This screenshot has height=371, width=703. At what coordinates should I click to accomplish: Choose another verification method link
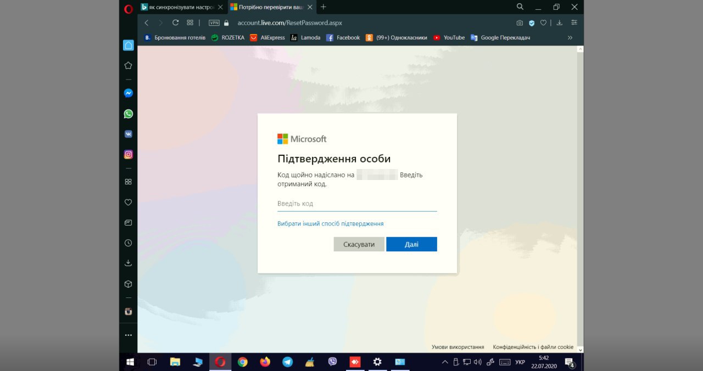coord(331,224)
